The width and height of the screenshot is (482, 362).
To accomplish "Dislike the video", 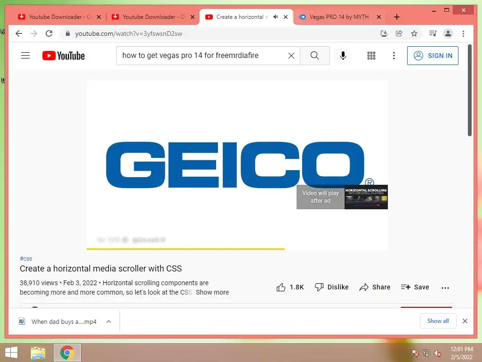I will tap(332, 287).
